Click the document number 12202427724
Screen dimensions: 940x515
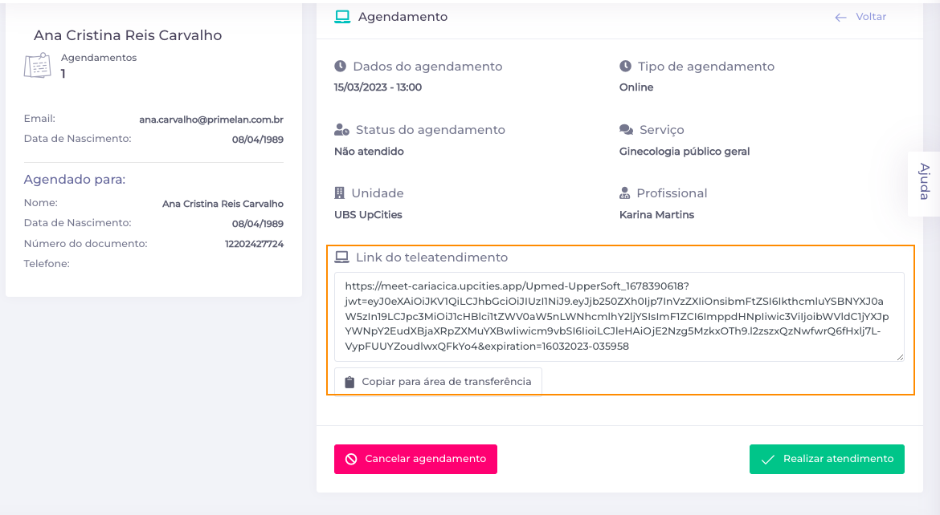254,244
